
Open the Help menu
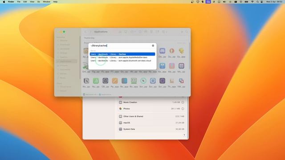point(55,2)
